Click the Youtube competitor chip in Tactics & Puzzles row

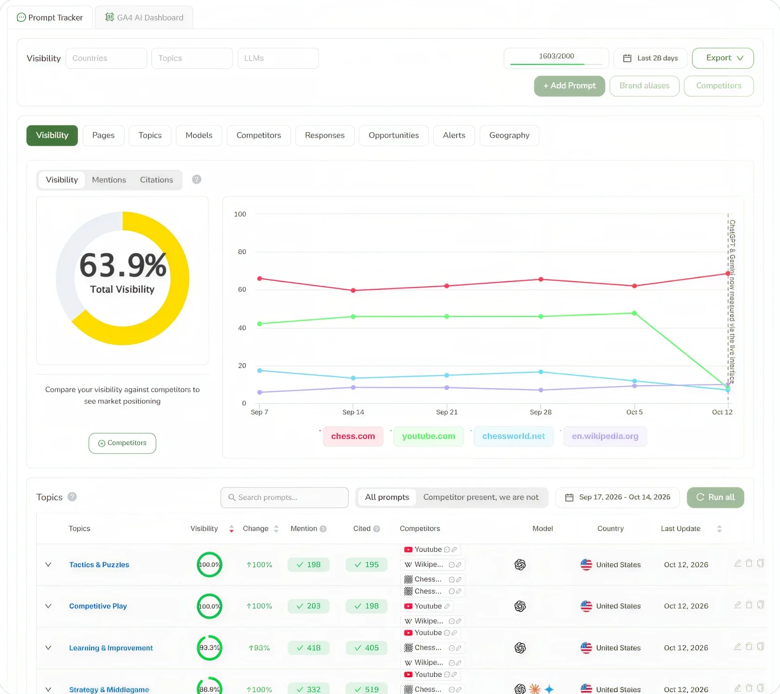430,550
